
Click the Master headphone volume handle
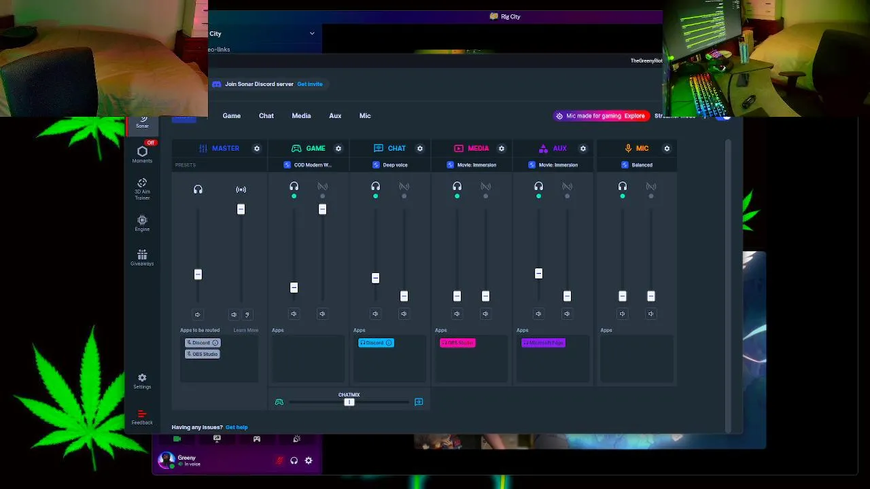click(198, 274)
